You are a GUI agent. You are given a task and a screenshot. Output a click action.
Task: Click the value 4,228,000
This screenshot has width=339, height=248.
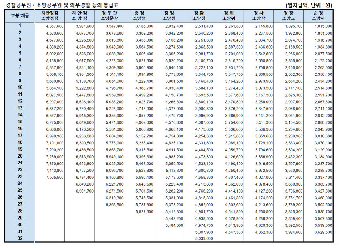[114, 61]
